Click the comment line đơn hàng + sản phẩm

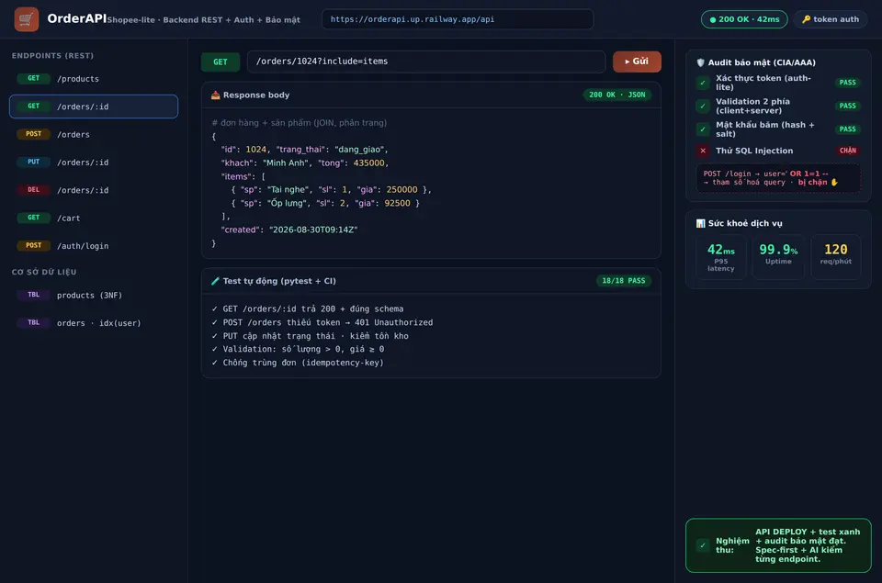300,122
